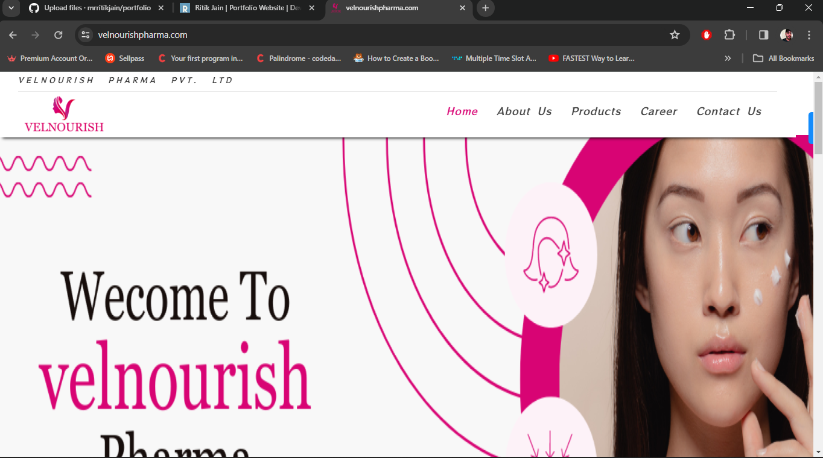Open the site information icon in address bar

pyautogui.click(x=86, y=35)
